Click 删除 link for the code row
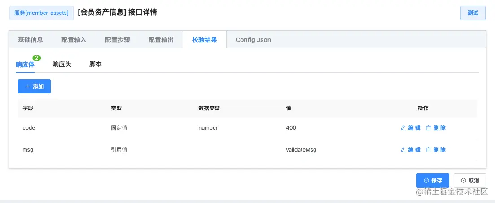This screenshot has height=203, width=495. (436, 128)
